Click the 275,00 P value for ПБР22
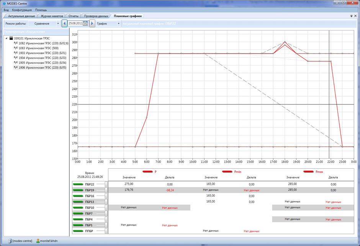The width and height of the screenshot is (360, 246). [129, 184]
